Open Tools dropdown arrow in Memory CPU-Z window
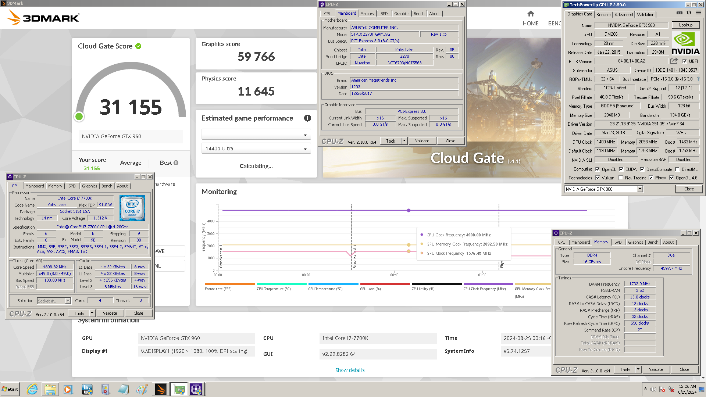The width and height of the screenshot is (706, 397). [638, 369]
